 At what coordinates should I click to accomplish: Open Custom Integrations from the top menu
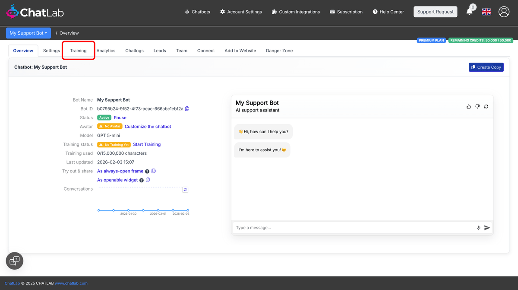click(x=296, y=12)
